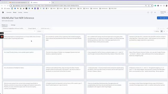Click the browser forward arrow
Viewport: 168px width, 94px height.
tap(5, 5)
